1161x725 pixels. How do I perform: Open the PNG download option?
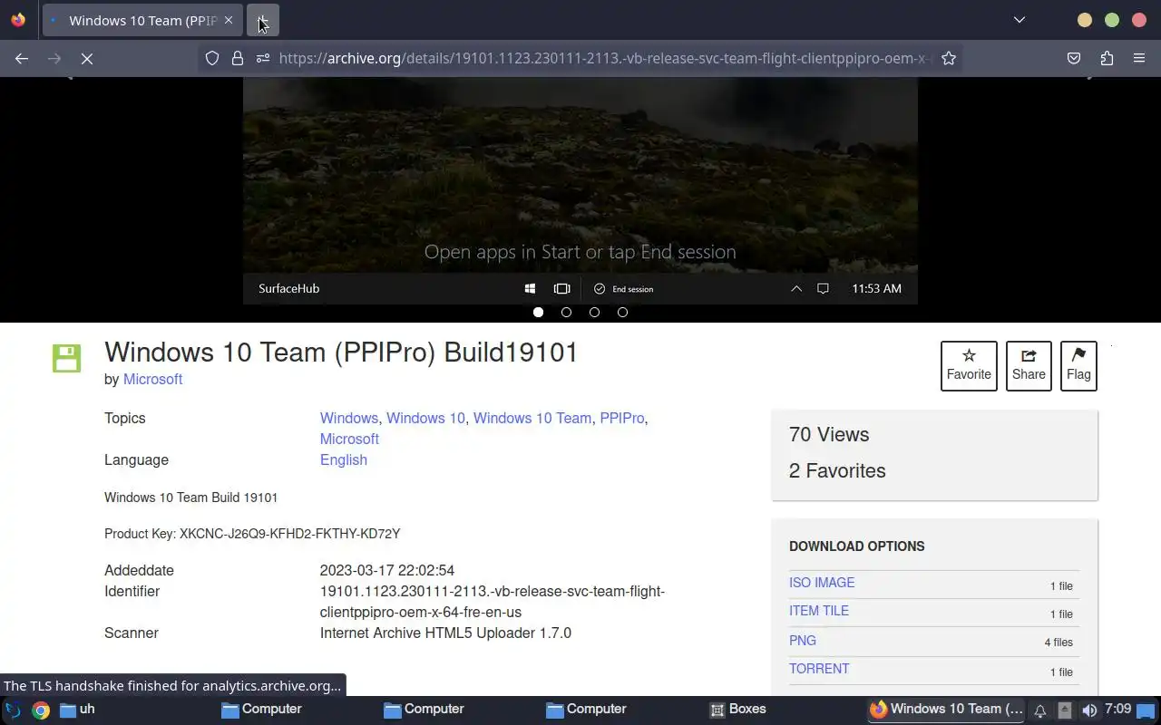803,641
